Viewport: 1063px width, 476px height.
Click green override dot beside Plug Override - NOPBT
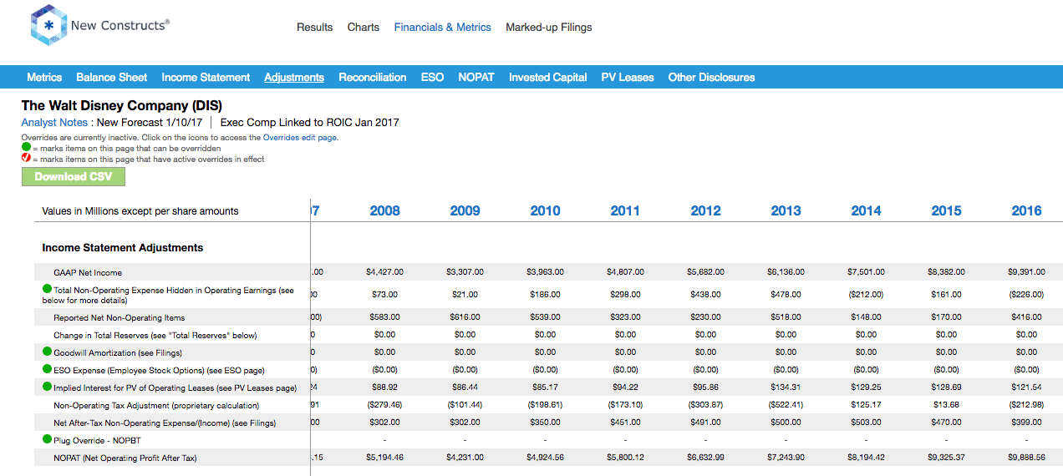pyautogui.click(x=48, y=439)
